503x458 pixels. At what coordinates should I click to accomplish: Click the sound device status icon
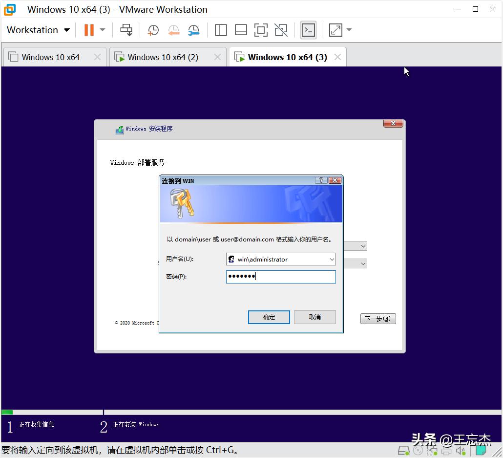tap(460, 450)
